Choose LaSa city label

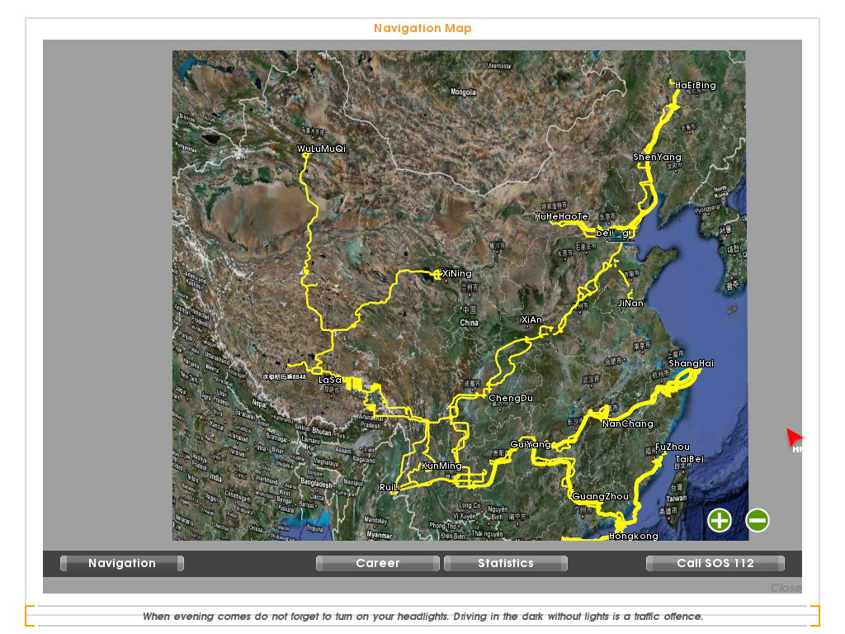click(330, 380)
